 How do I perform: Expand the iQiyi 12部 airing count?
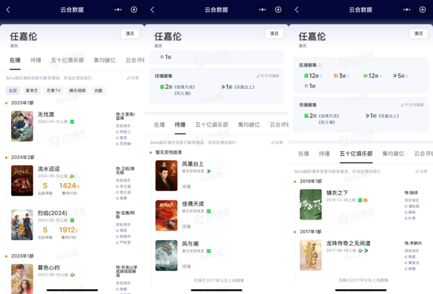313,76
